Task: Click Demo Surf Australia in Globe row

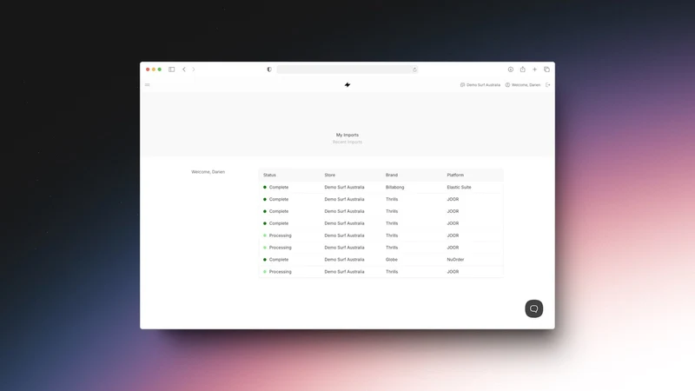Action: click(x=344, y=259)
